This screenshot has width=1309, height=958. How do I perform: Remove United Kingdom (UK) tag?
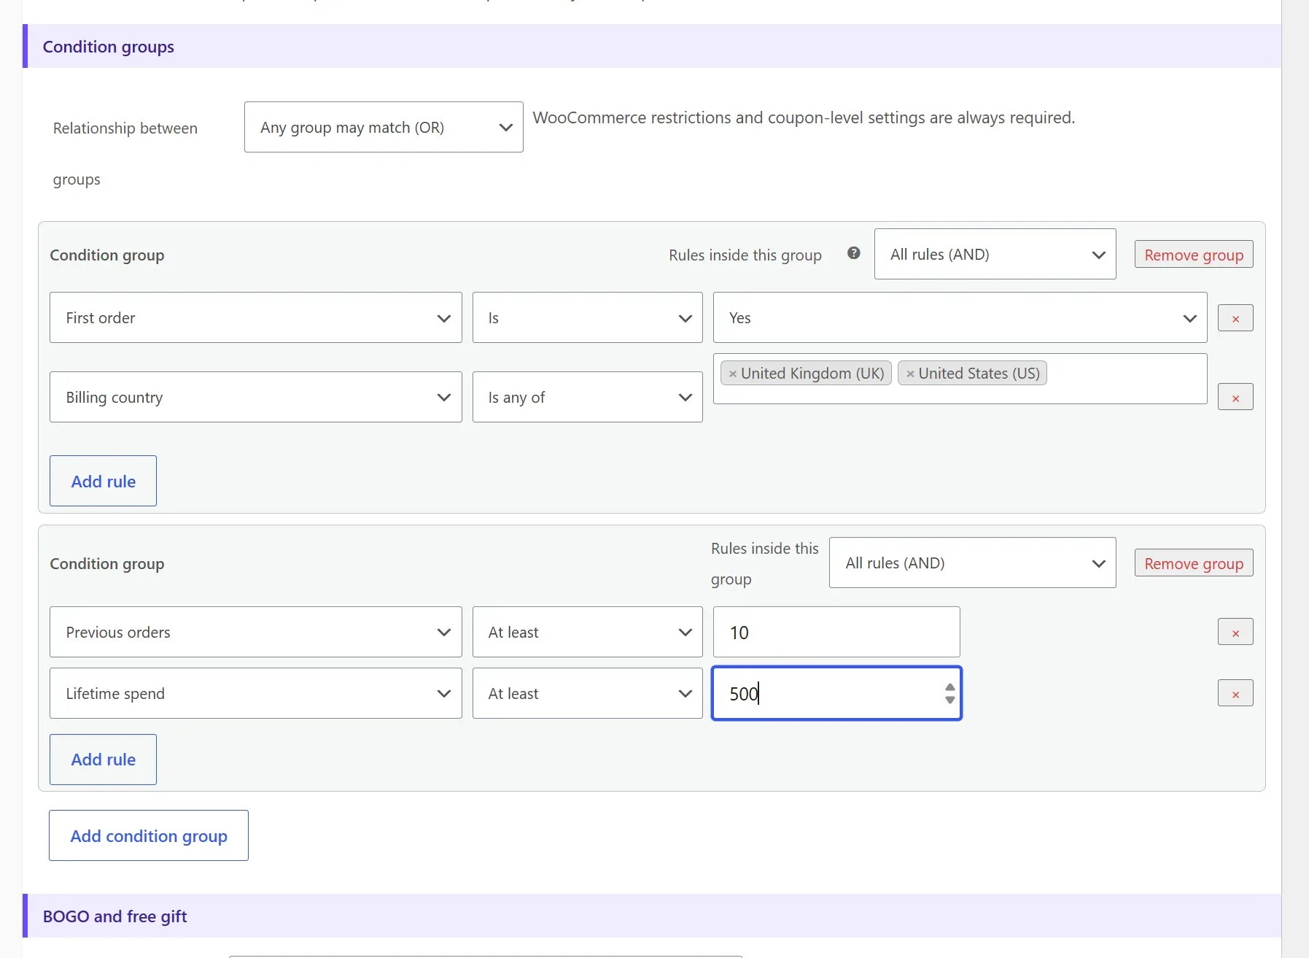click(733, 374)
